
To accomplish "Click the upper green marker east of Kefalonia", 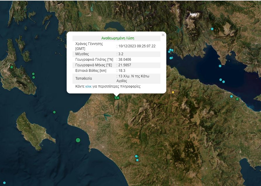I will tap(33, 74).
